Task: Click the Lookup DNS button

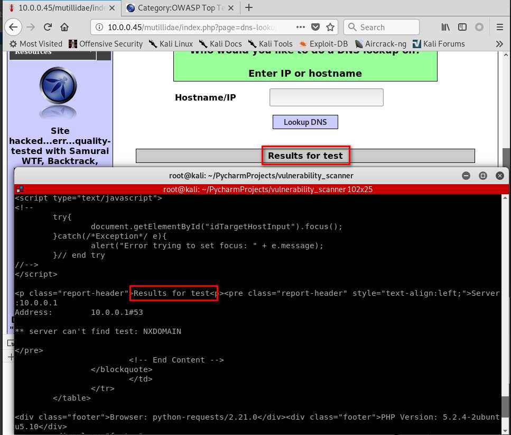Action: [x=305, y=122]
